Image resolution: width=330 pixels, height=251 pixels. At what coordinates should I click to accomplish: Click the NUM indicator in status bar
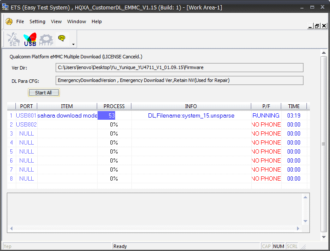279,246
